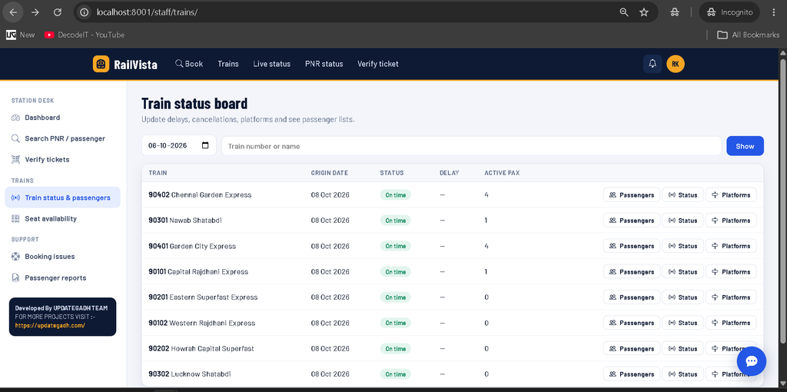Open the All Bookmarks folder
The width and height of the screenshot is (787, 392).
(x=748, y=35)
